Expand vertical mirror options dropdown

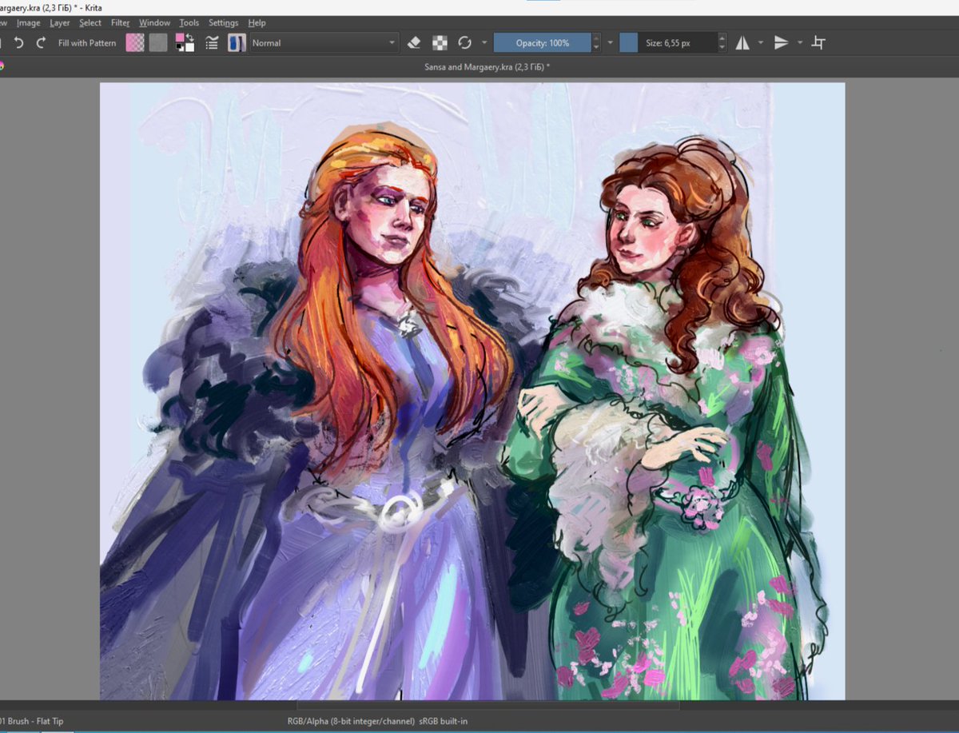click(800, 43)
